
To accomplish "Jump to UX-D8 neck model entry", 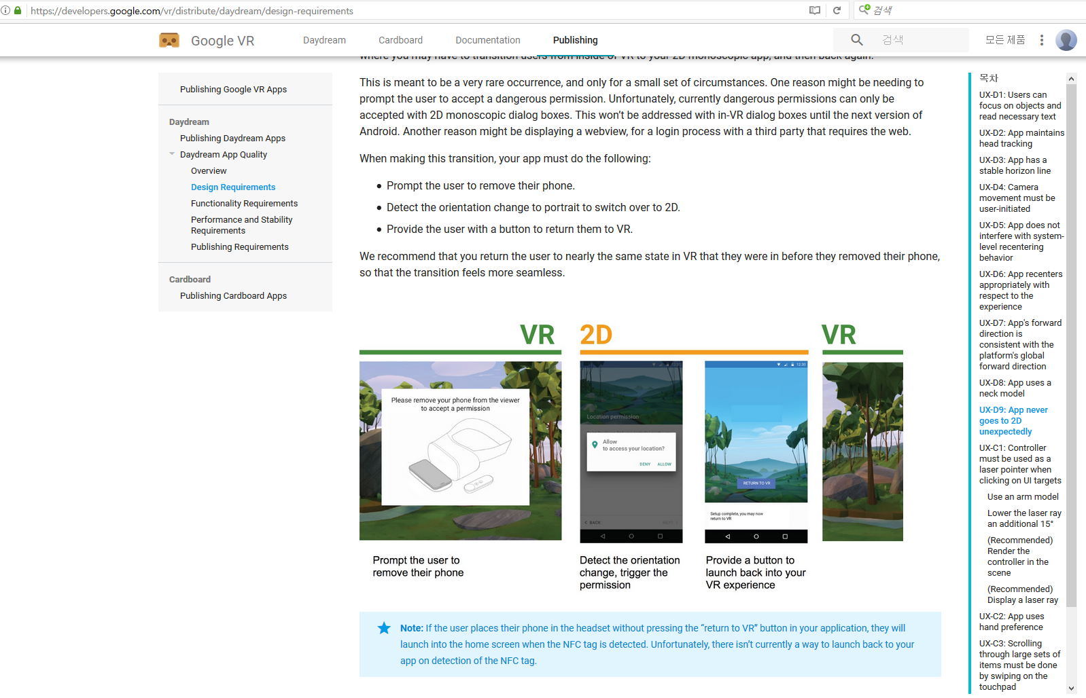I will 1015,388.
